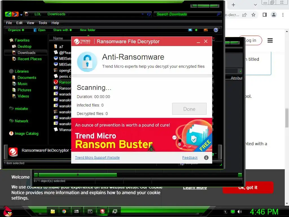
Task: Go back with the green Back arrow in Explorer
Action: point(8,14)
